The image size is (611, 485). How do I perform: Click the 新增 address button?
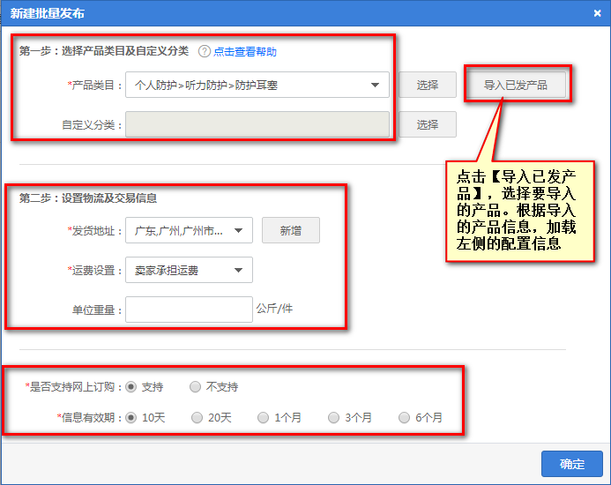(291, 230)
